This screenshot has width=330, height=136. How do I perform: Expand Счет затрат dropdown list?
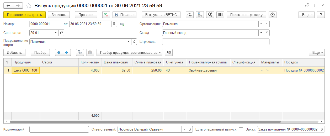(56, 33)
